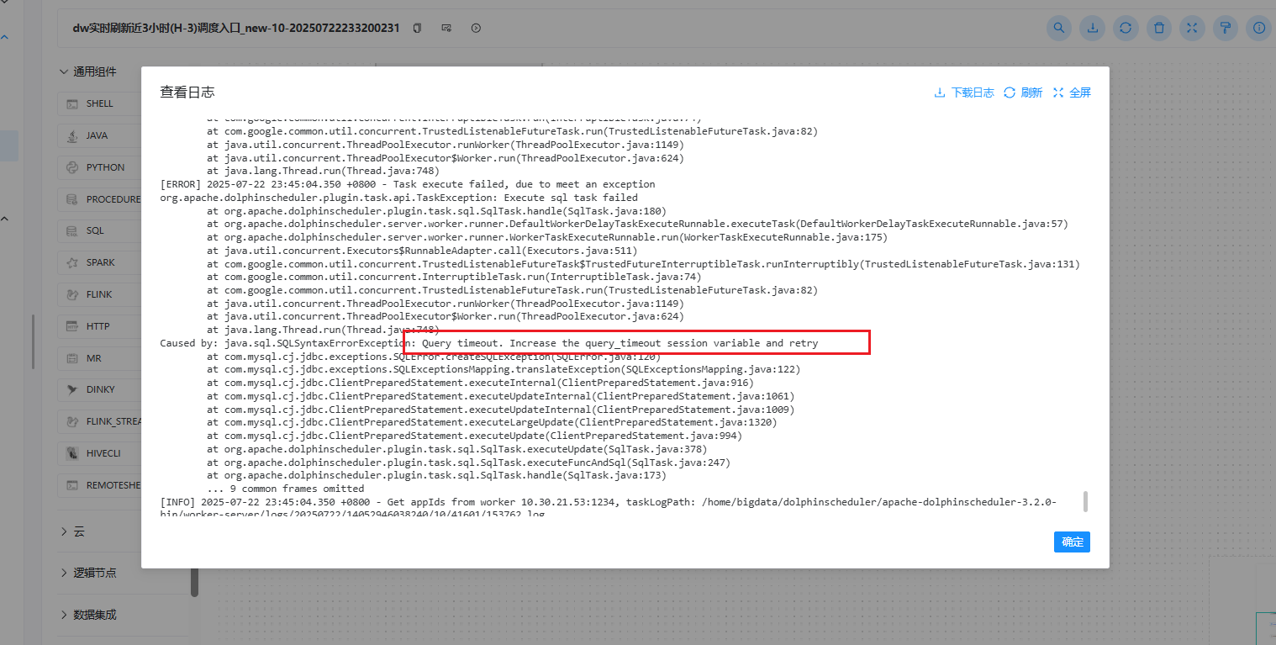Select the FLINK_STREAM task icon
The height and width of the screenshot is (645, 1276).
pos(72,421)
